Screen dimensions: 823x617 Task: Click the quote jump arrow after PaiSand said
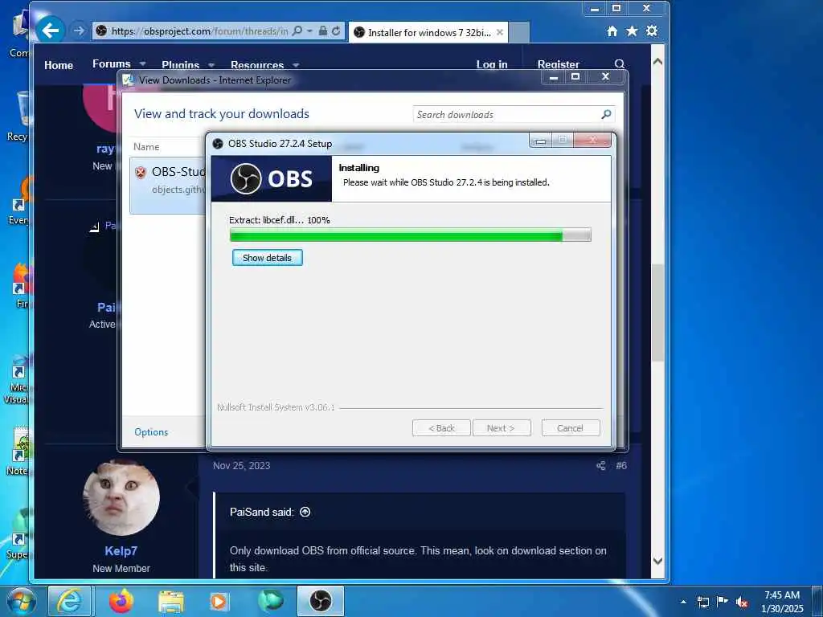(305, 512)
